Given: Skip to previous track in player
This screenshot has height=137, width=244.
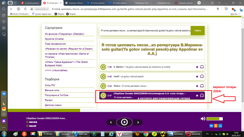Looking at the screenshot, I should 111,122.
